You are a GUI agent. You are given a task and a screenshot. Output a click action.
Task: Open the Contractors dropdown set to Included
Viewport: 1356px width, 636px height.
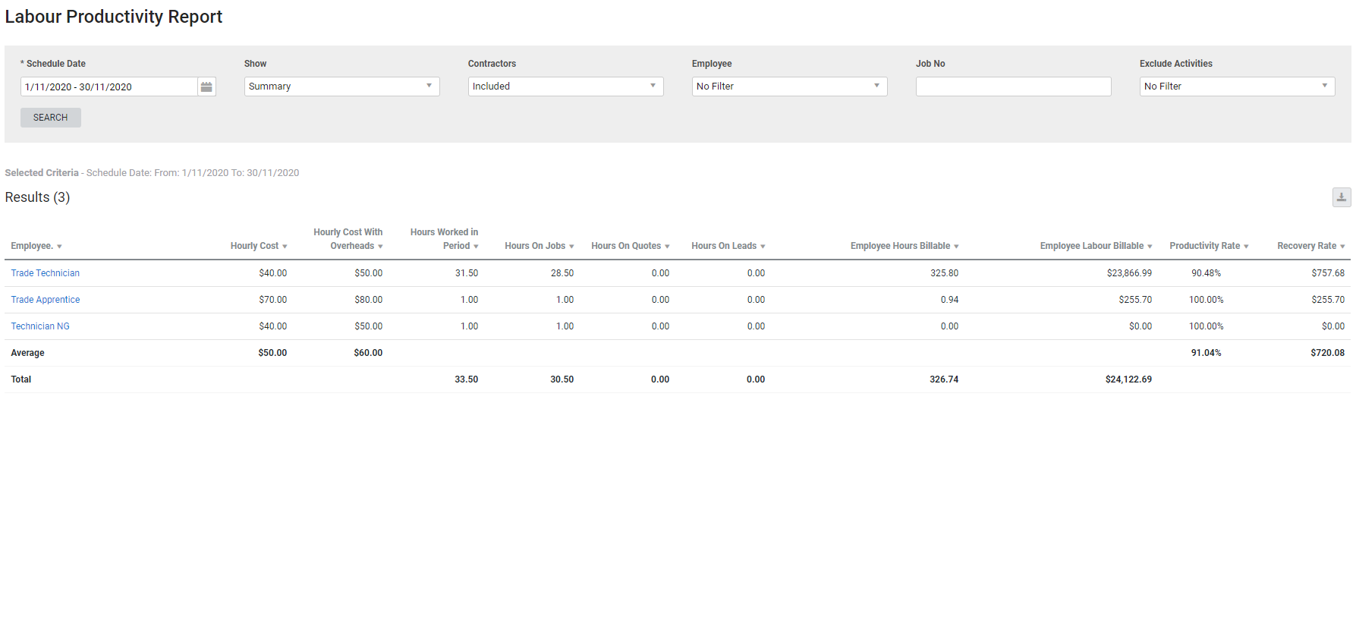565,87
